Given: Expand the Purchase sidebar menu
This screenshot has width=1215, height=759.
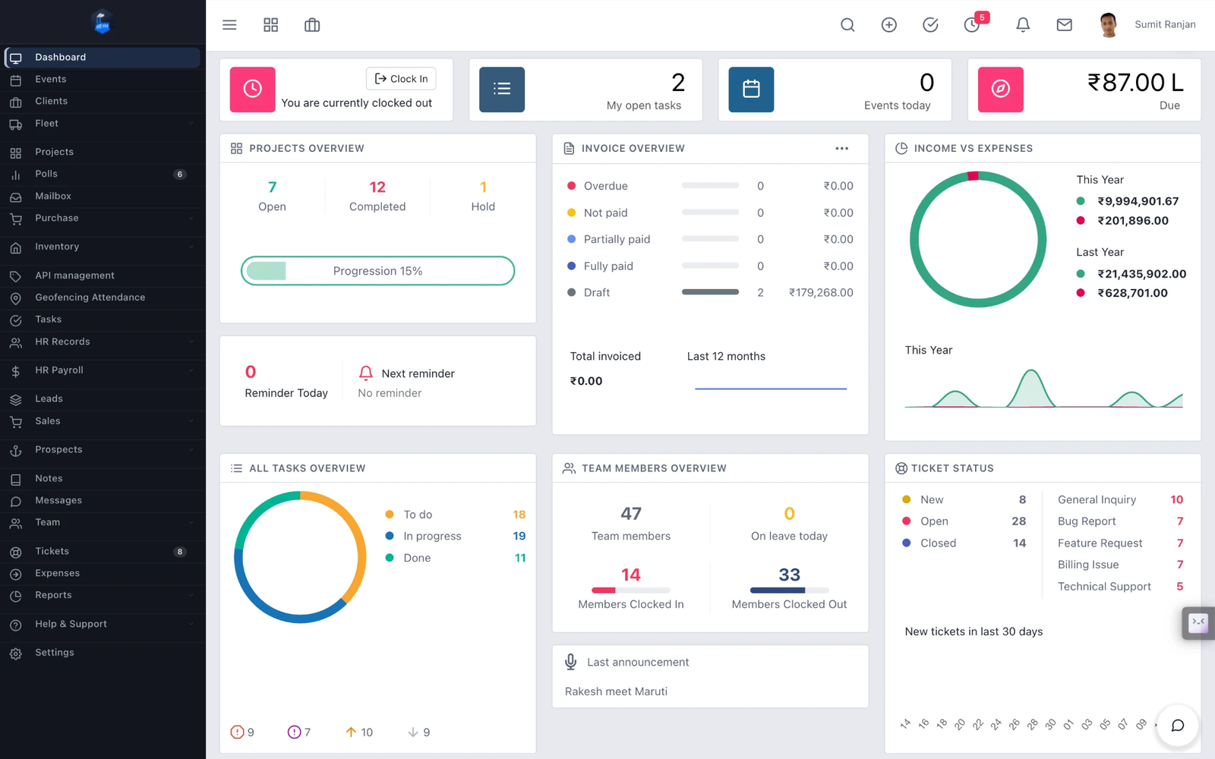Looking at the screenshot, I should click(x=103, y=219).
